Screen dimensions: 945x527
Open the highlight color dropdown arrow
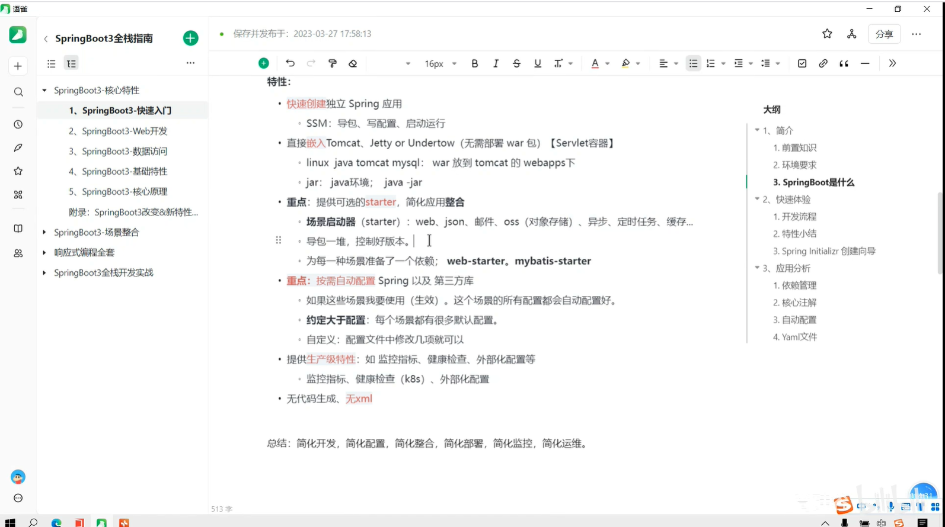(638, 63)
